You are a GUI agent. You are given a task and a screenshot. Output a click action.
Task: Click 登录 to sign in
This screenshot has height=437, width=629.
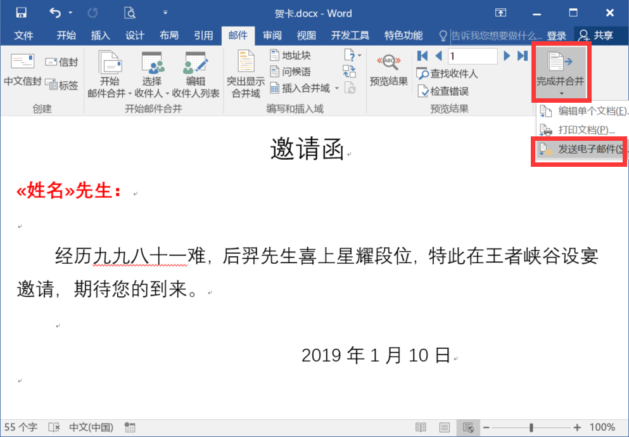click(556, 36)
